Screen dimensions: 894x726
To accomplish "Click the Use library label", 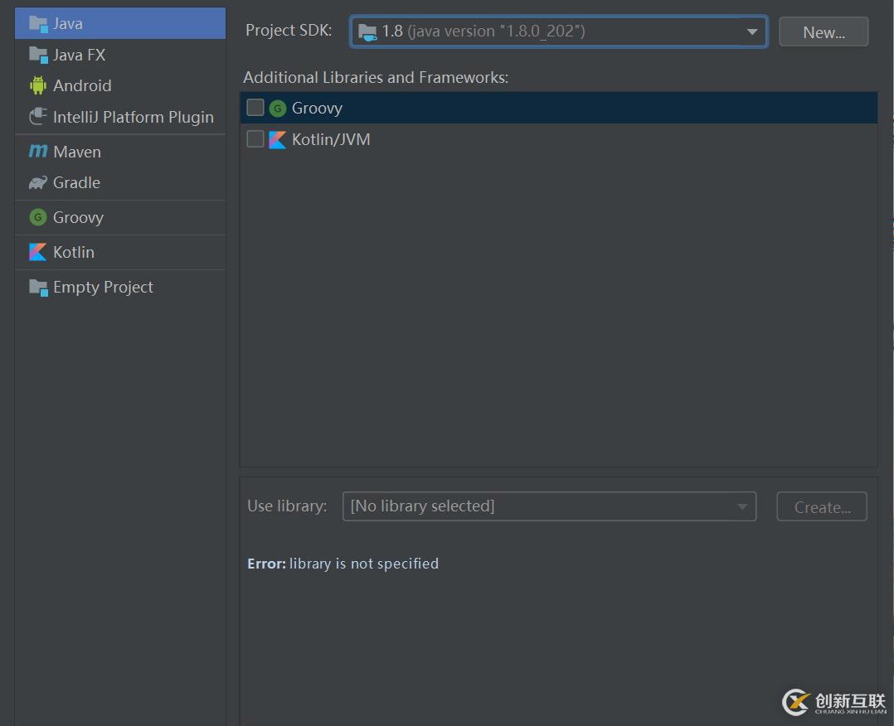I will pos(287,506).
